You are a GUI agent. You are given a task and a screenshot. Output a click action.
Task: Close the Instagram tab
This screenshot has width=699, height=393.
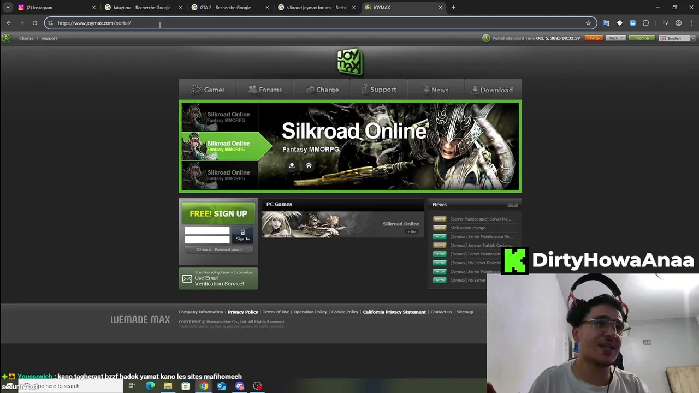pos(93,7)
